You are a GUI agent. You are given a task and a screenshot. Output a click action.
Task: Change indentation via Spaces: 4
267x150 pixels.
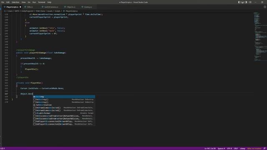(x=221, y=148)
